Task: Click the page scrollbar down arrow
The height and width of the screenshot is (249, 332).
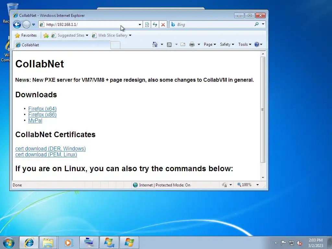Action: click(x=263, y=178)
